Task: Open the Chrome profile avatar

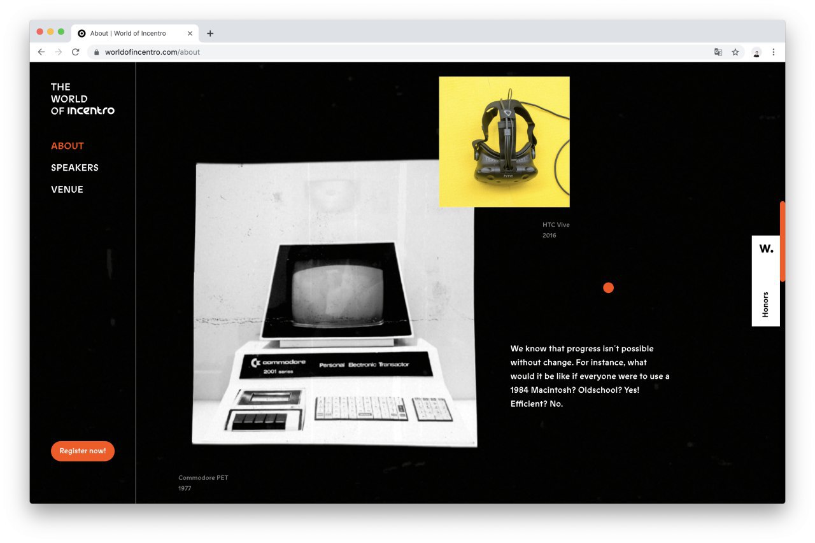Action: point(756,52)
